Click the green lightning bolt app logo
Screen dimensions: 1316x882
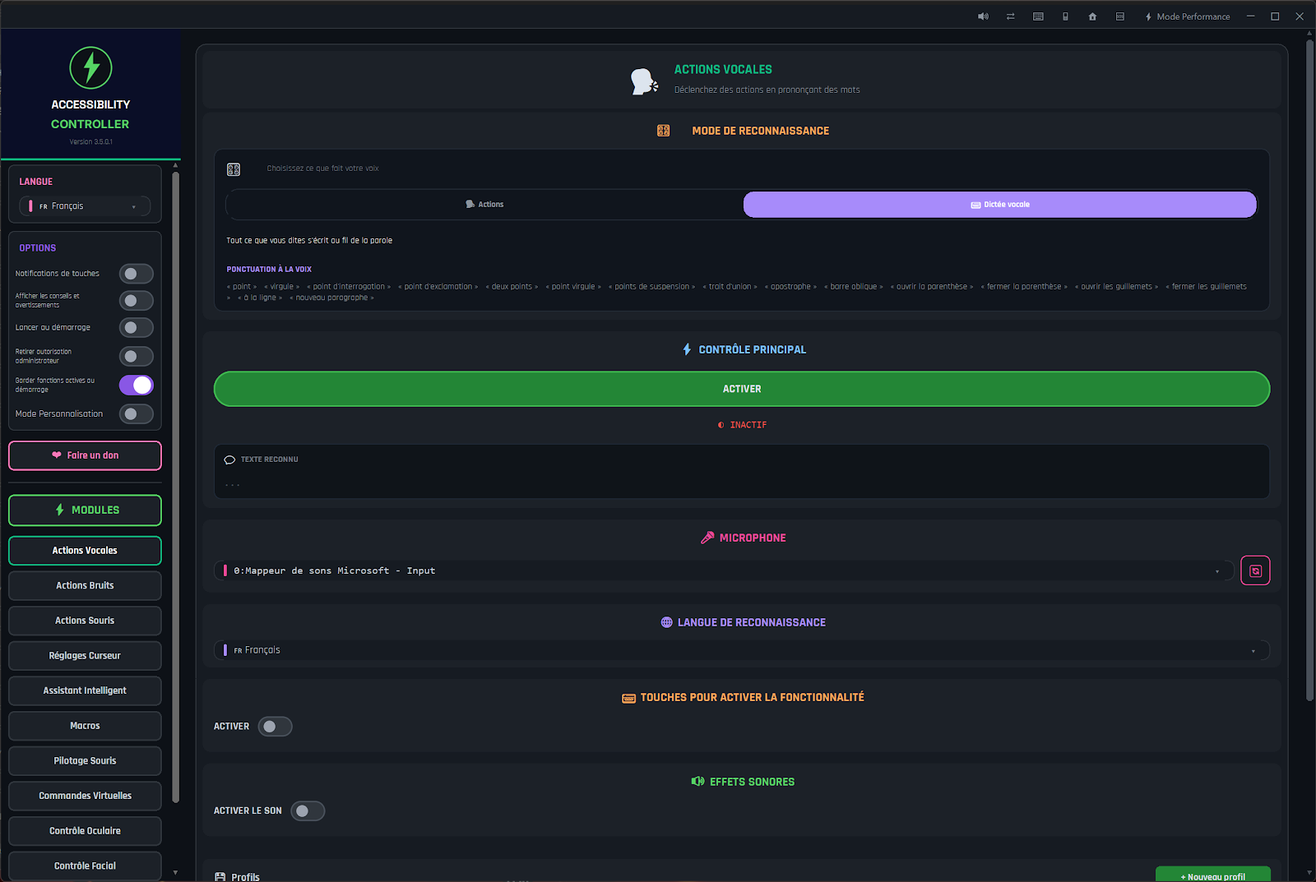pos(90,67)
